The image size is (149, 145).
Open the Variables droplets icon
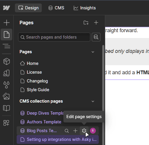(x=6, y=85)
